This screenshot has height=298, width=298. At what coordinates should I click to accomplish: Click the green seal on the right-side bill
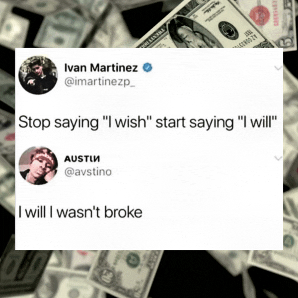pyautogui.click(x=289, y=241)
